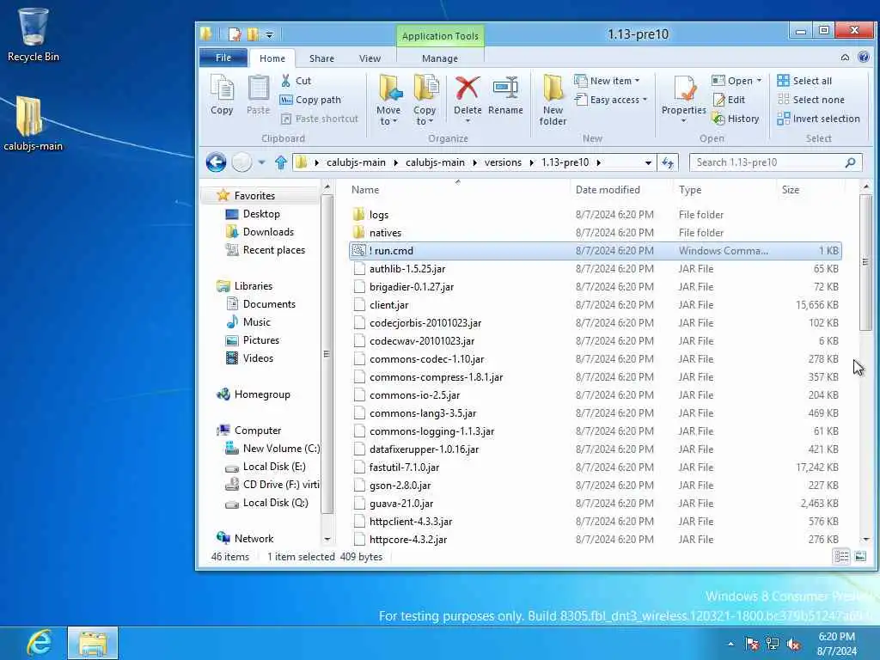
Task: Open Recycle Bin on desktop
Action: (34, 34)
